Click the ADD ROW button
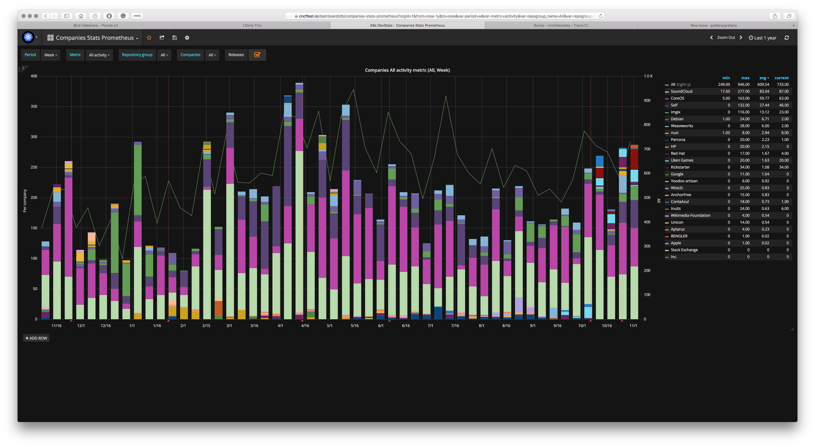This screenshot has height=447, width=815. pyautogui.click(x=36, y=338)
